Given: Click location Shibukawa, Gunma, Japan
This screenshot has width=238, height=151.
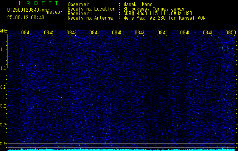Looking at the screenshot, I should coord(154,9).
